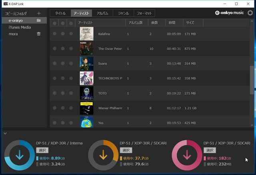This screenshot has height=175, width=256.
Task: Toggle third sync circle for TECHNOBOYS
Action: point(71,78)
